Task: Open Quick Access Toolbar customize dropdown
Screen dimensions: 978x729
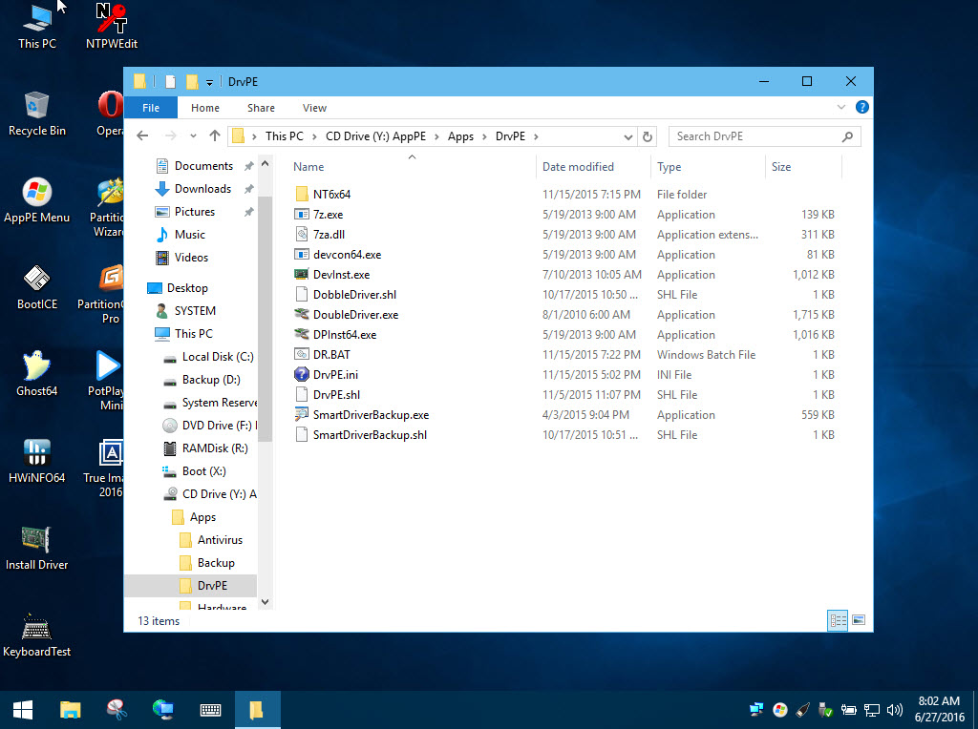Action: (x=209, y=82)
